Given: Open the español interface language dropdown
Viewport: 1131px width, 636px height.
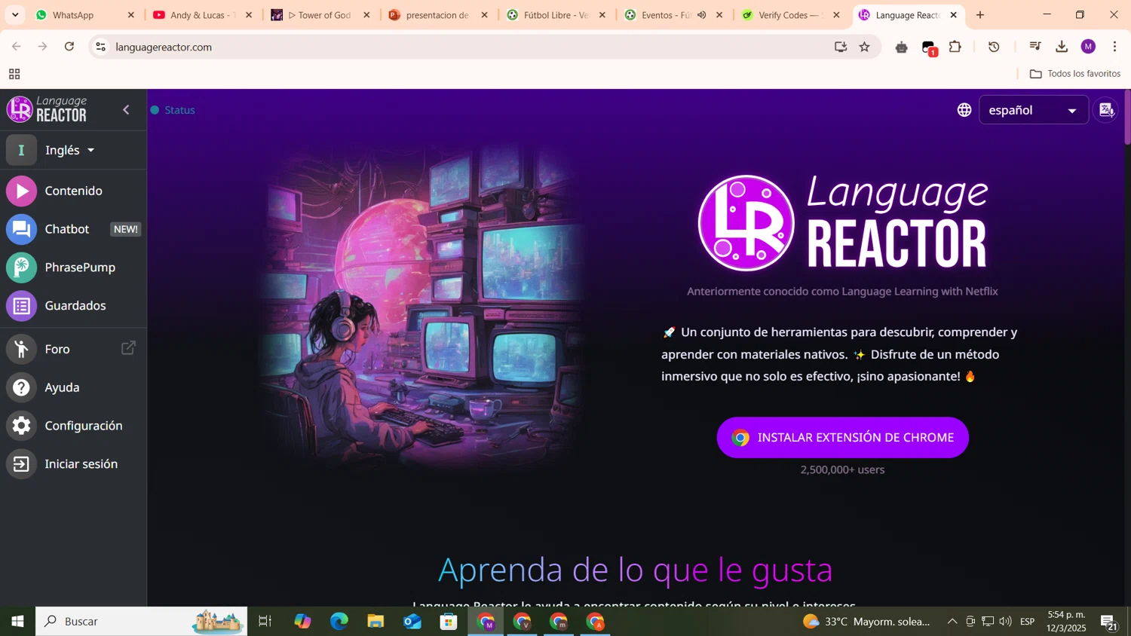Looking at the screenshot, I should pos(1033,110).
